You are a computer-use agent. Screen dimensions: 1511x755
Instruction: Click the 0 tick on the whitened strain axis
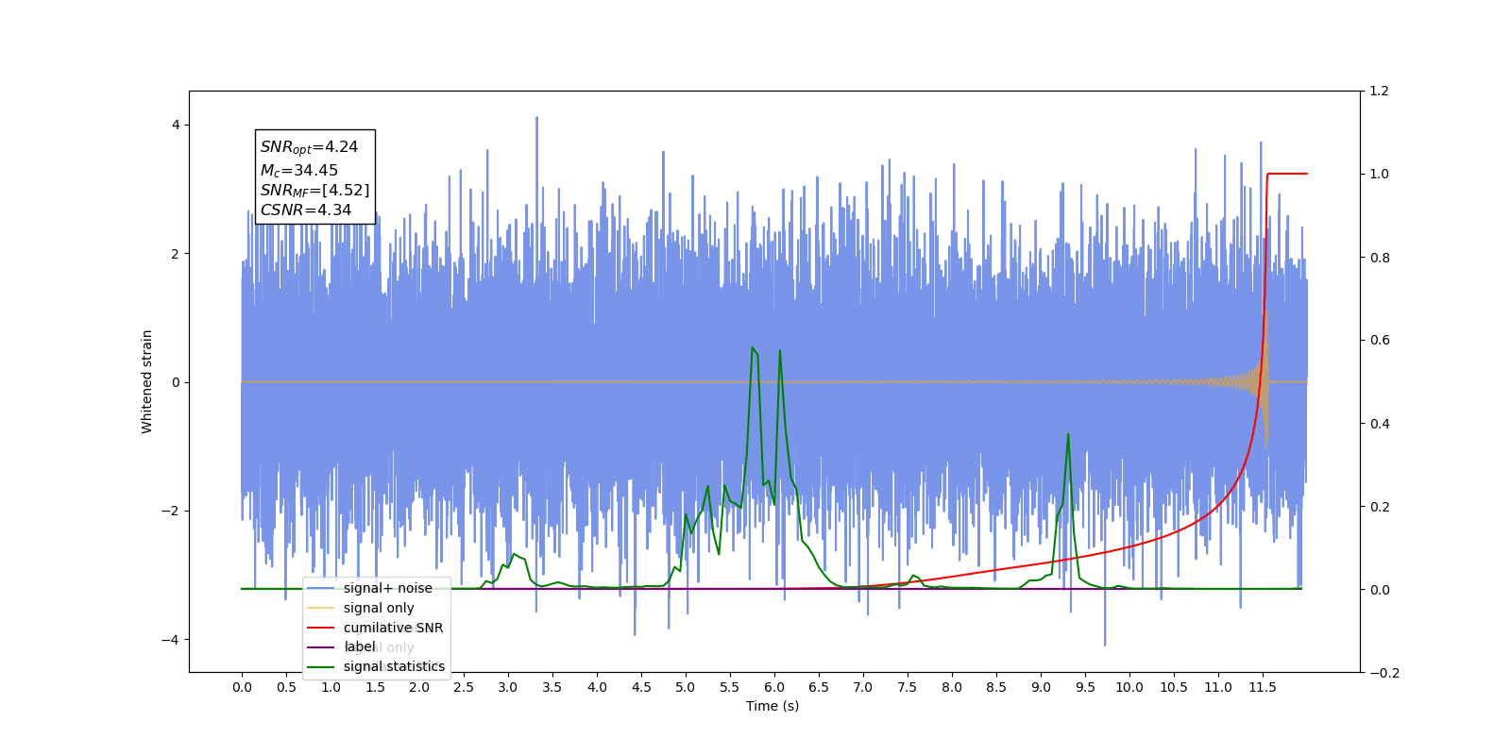[176, 383]
